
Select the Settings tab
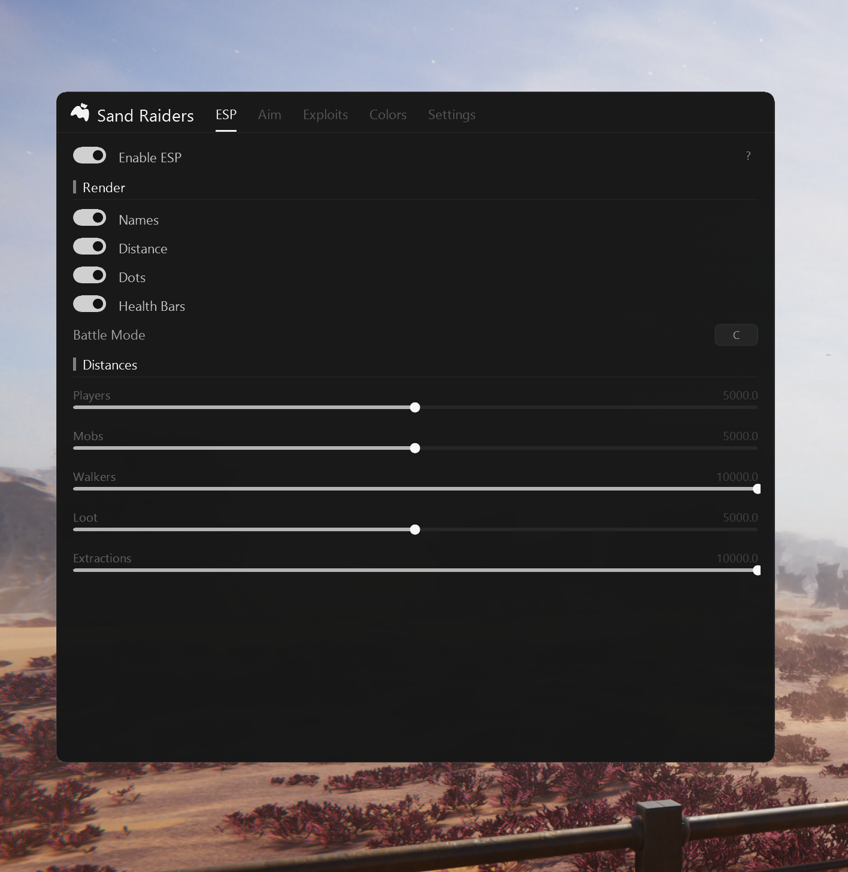click(x=452, y=114)
